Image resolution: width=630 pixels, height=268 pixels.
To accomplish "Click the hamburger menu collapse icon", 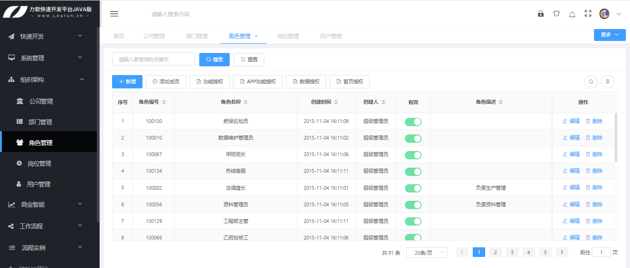I will [114, 14].
